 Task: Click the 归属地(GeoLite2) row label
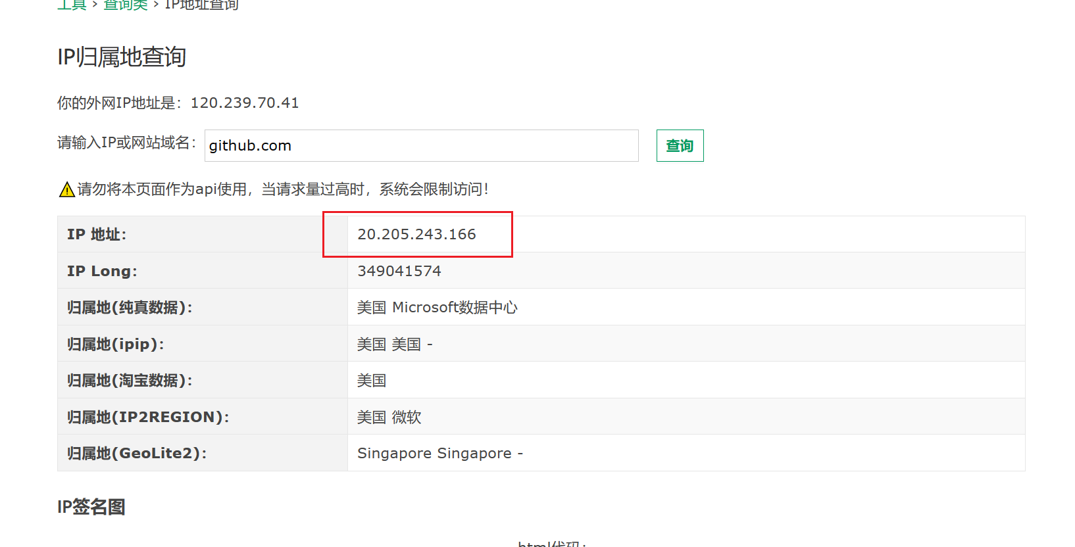tap(137, 453)
